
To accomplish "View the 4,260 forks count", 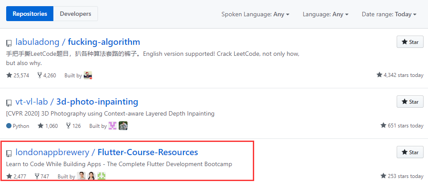I will point(46,75).
